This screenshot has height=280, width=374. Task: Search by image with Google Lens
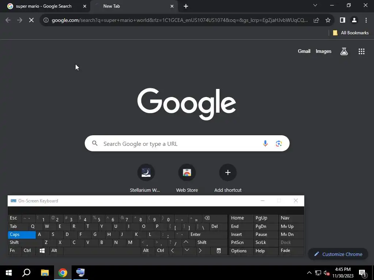click(x=279, y=144)
